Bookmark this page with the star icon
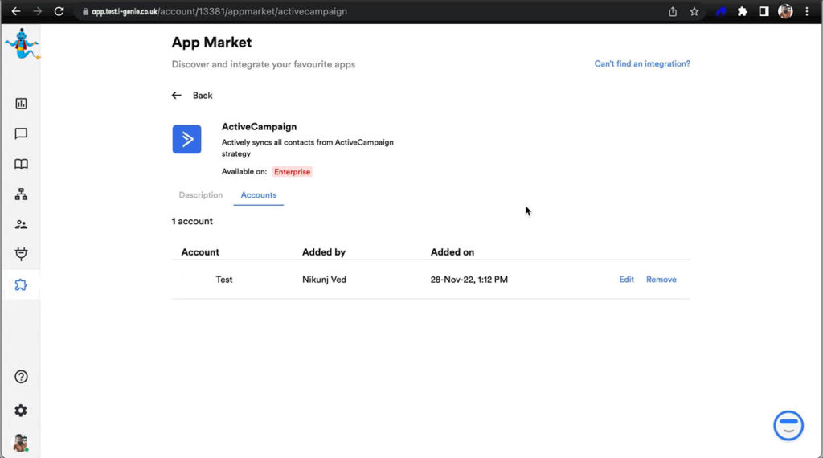This screenshot has height=458, width=823. (694, 12)
